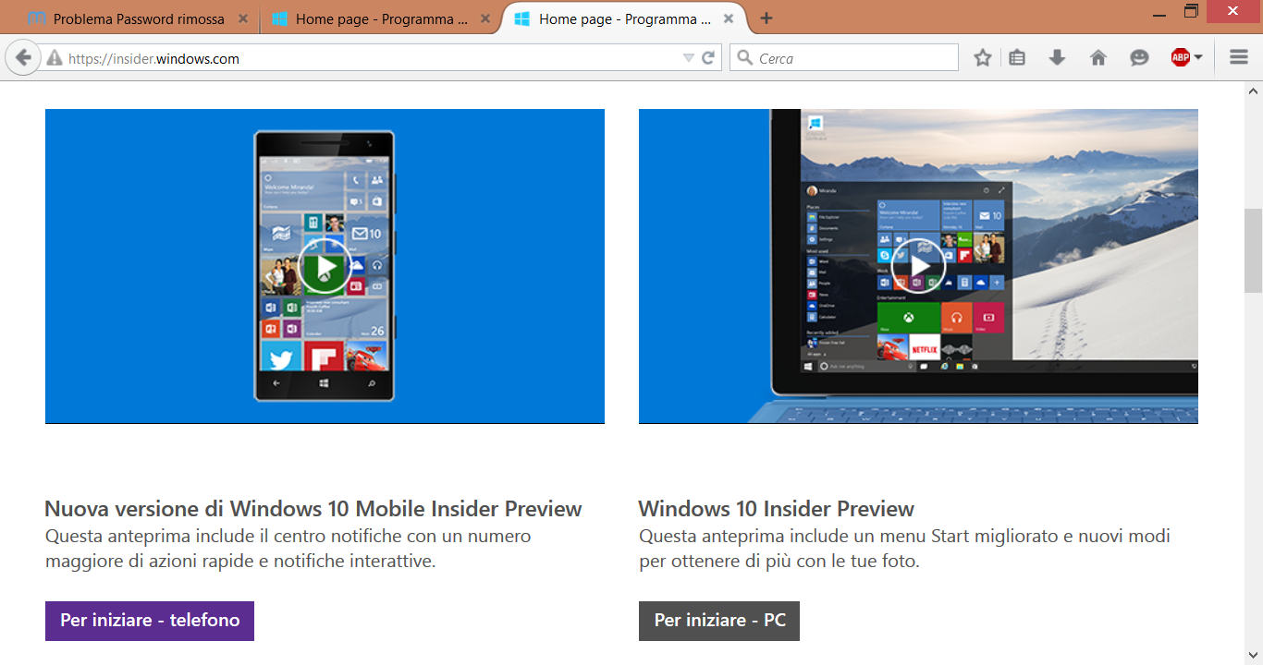Image resolution: width=1263 pixels, height=665 pixels.
Task: Play the Windows 10 Mobile phone video
Action: click(325, 266)
